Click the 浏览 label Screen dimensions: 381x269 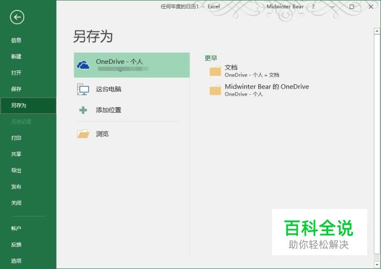point(102,134)
